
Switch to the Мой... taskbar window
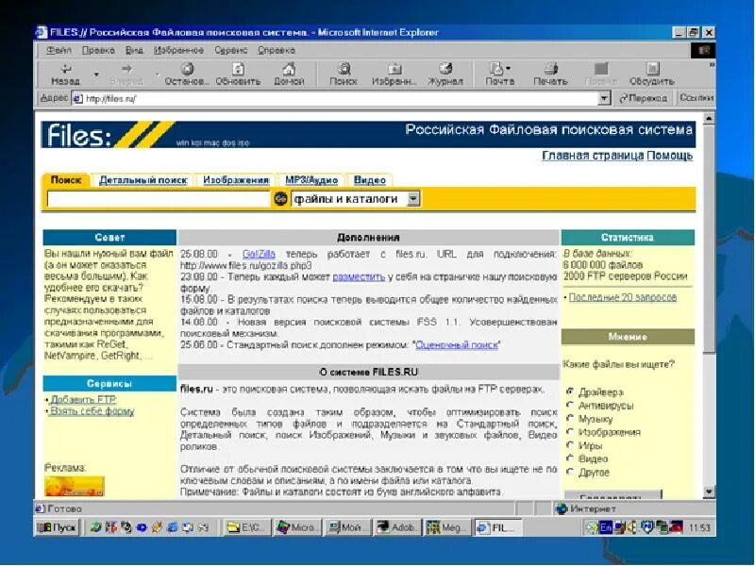tap(347, 527)
